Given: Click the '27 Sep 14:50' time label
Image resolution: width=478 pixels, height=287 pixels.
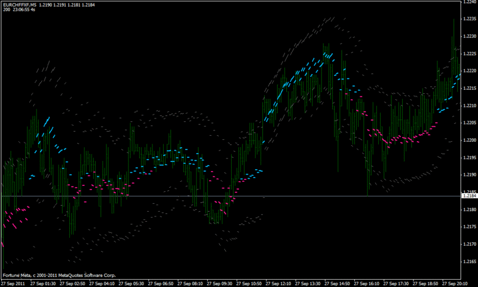Looking at the screenshot, I should [337, 283].
